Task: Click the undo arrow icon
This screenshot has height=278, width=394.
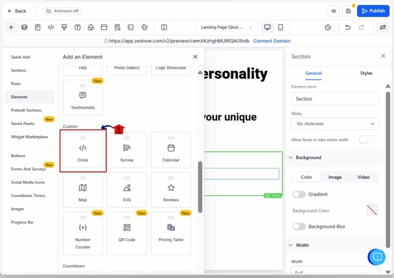Action: 348,27
